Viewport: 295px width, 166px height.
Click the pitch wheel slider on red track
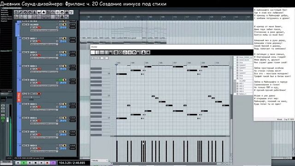[x=31, y=97]
